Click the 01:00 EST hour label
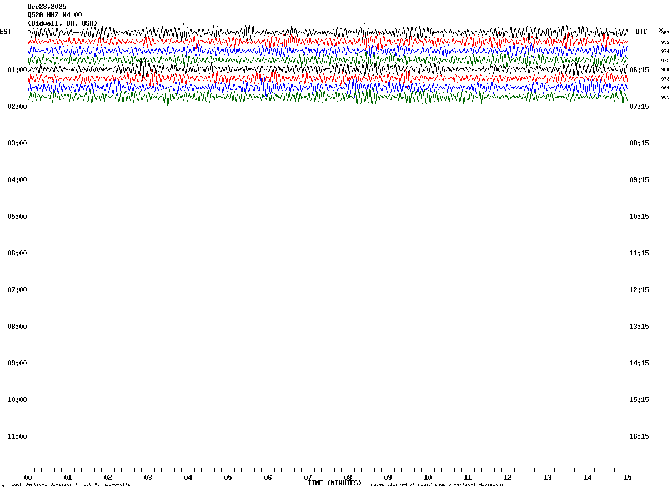The image size is (672, 492). (17, 70)
